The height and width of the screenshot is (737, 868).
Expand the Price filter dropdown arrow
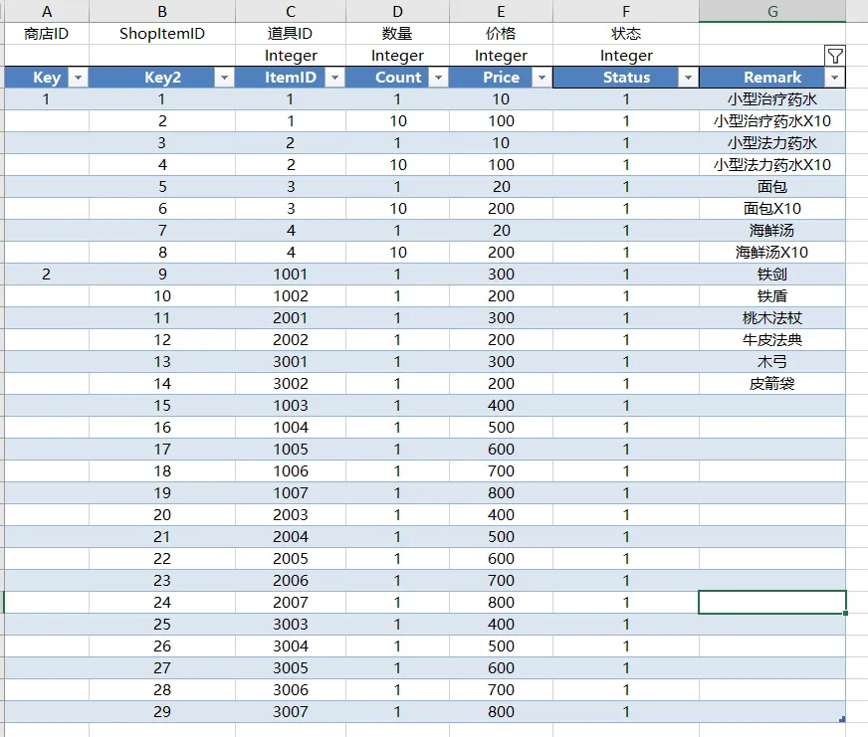tap(541, 78)
